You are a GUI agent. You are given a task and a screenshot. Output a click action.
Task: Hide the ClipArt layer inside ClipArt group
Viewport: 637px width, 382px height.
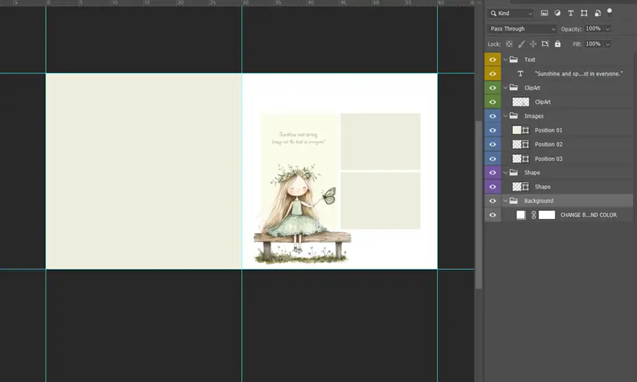tap(492, 103)
